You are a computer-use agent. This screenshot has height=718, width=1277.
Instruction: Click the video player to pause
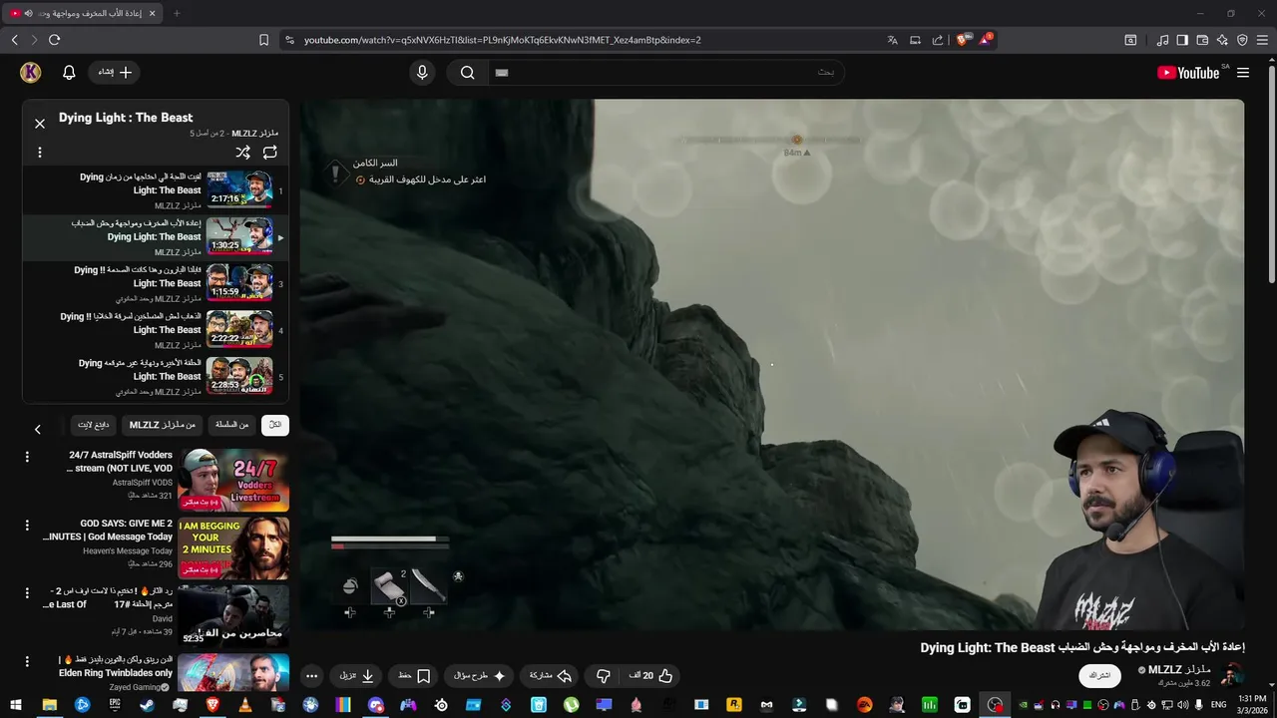pos(772,365)
